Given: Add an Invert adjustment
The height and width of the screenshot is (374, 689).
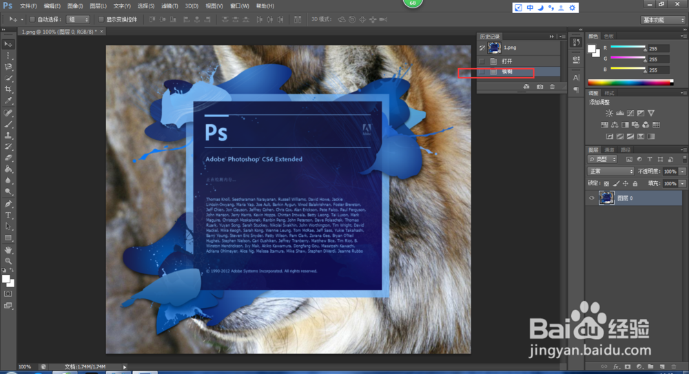Looking at the screenshot, I should 610,136.
